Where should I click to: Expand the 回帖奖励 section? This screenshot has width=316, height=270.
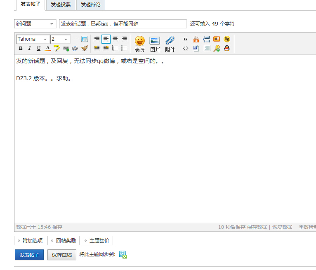[x=64, y=241]
